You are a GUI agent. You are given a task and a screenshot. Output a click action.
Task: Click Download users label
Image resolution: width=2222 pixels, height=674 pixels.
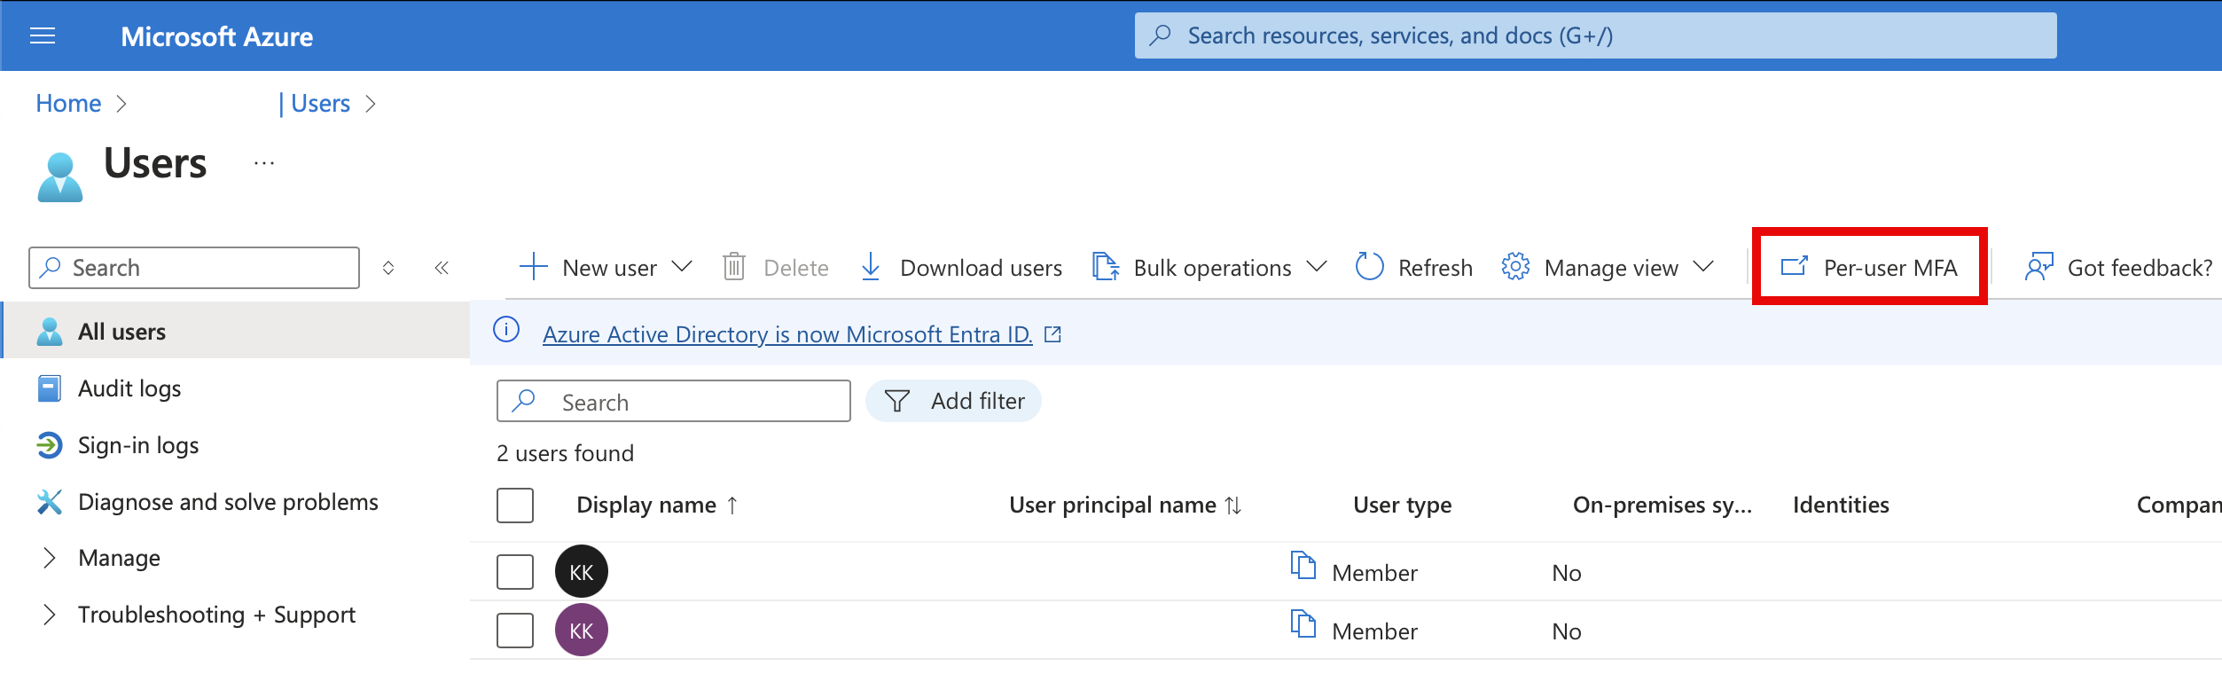pyautogui.click(x=981, y=268)
